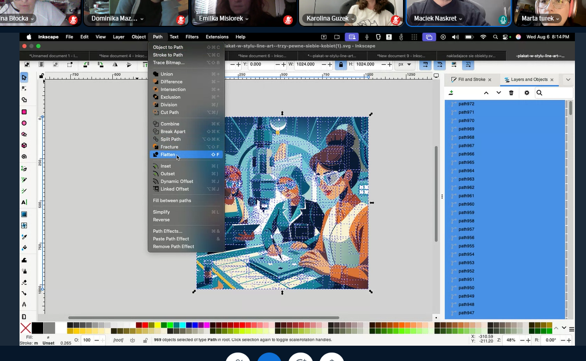Expand Karolina Guzek participant options
The width and height of the screenshot is (586, 361).
353,18
